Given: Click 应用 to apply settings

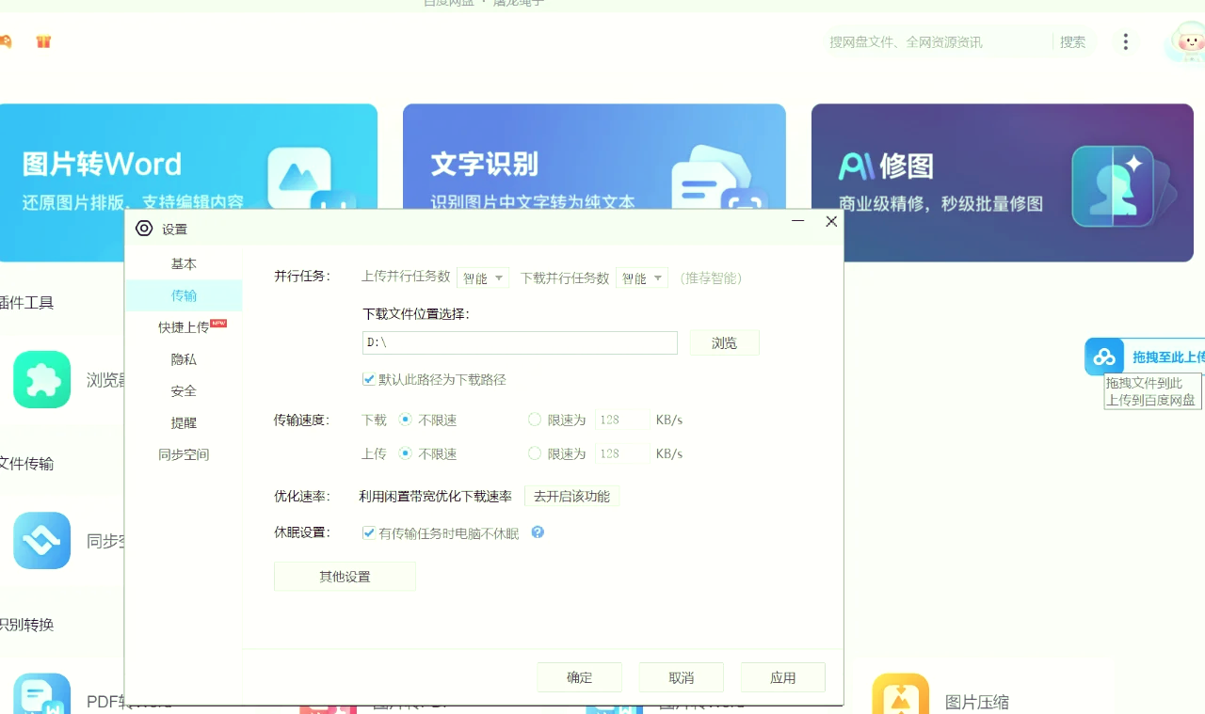Looking at the screenshot, I should [x=782, y=676].
